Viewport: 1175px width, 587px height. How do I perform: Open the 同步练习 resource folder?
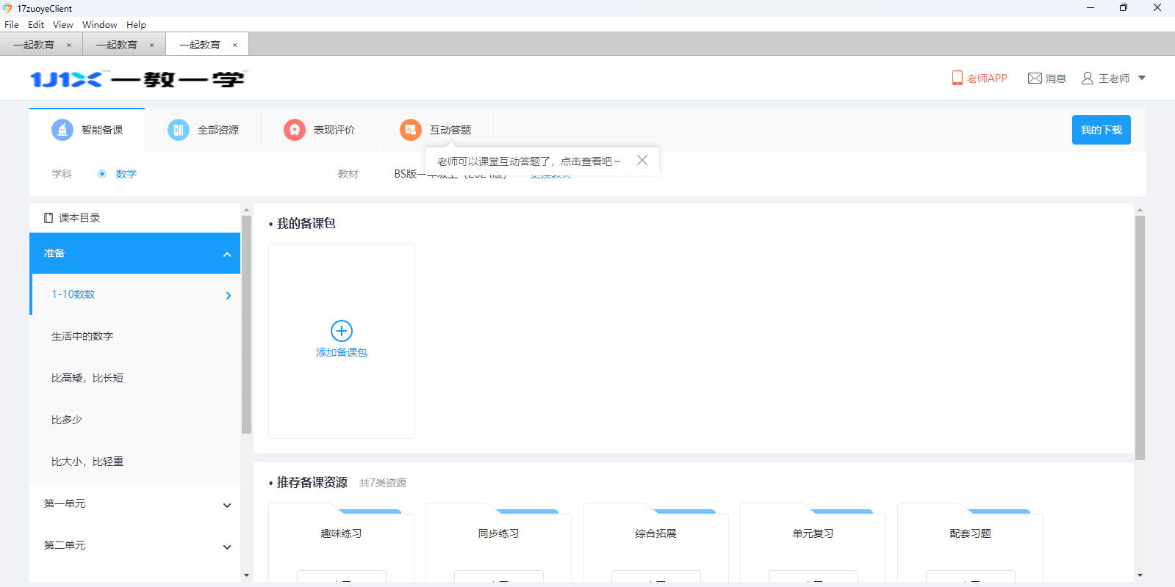point(498,533)
